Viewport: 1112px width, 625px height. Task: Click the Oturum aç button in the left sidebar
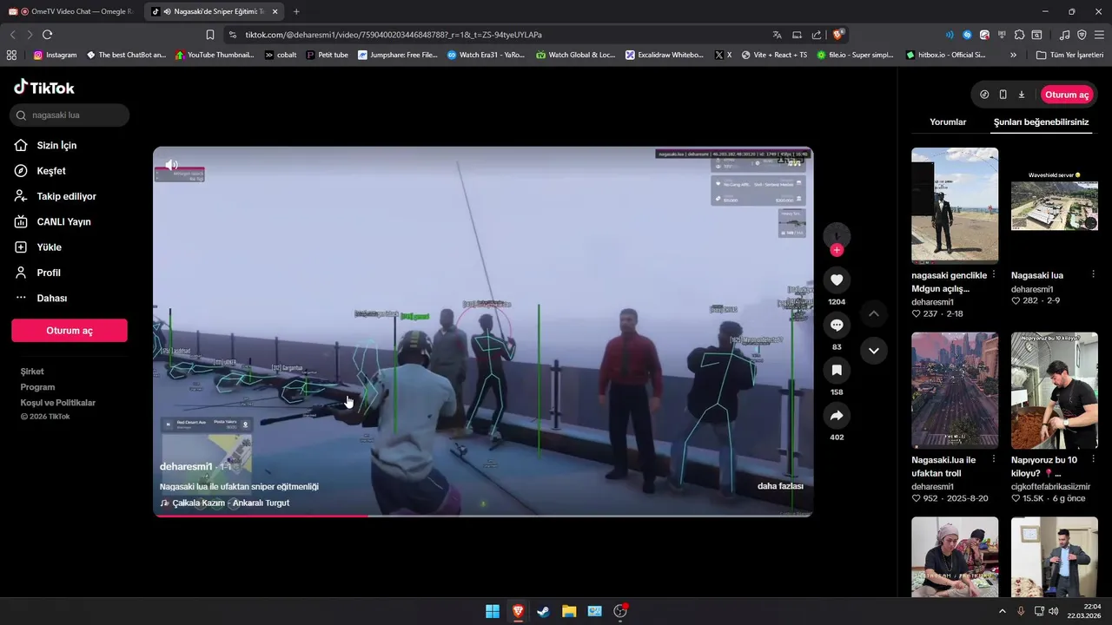pos(69,331)
